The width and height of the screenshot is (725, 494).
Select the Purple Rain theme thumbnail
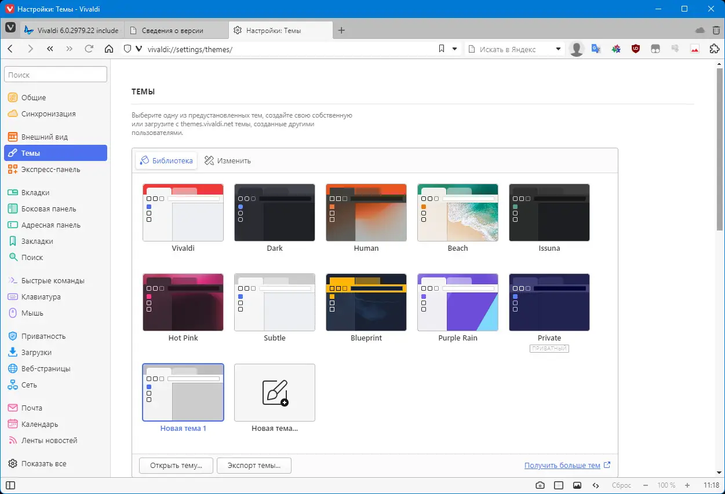click(458, 302)
